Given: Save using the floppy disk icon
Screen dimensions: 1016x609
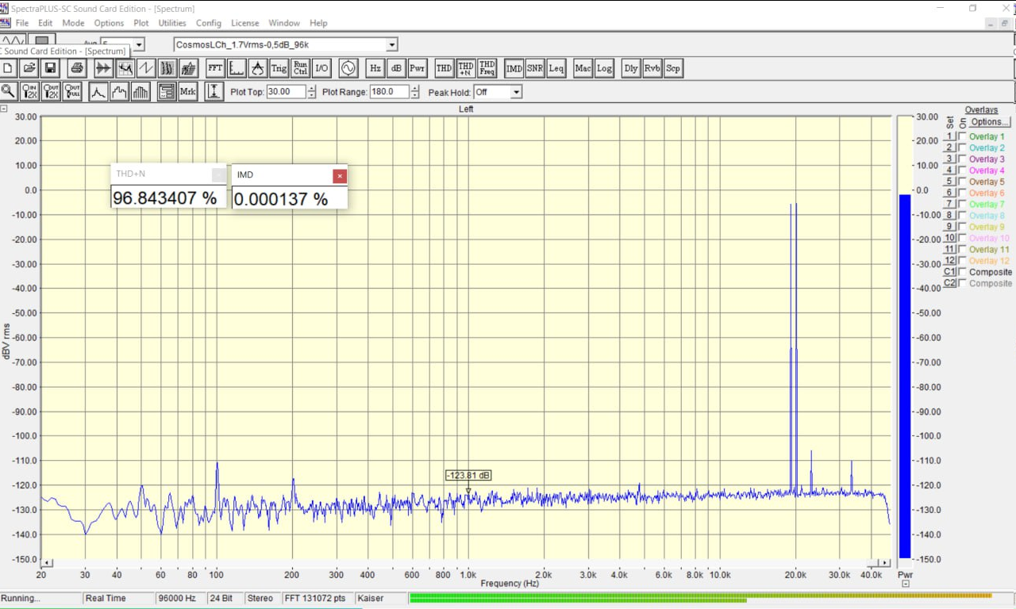Looking at the screenshot, I should pyautogui.click(x=50, y=68).
